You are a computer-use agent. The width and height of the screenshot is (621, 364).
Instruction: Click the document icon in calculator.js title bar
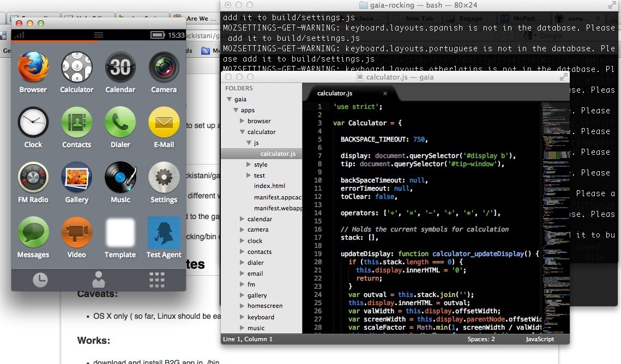point(360,77)
